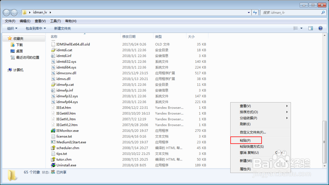
Task: Select the file IDMShellExt64.dll.old
Action: (x=73, y=44)
